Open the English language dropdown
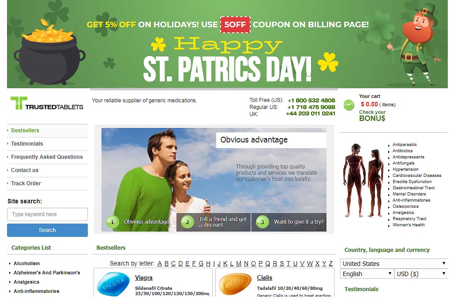Image resolution: width=454 pixels, height=303 pixels. tap(367, 274)
